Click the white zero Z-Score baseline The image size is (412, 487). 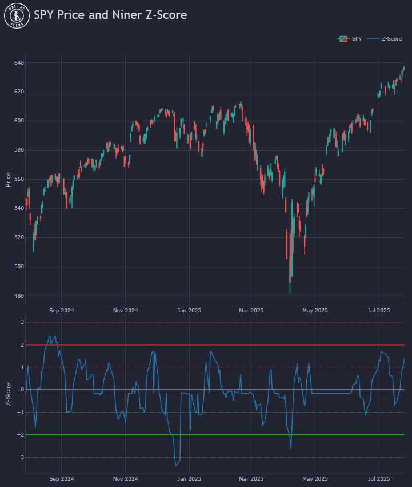tap(215, 390)
